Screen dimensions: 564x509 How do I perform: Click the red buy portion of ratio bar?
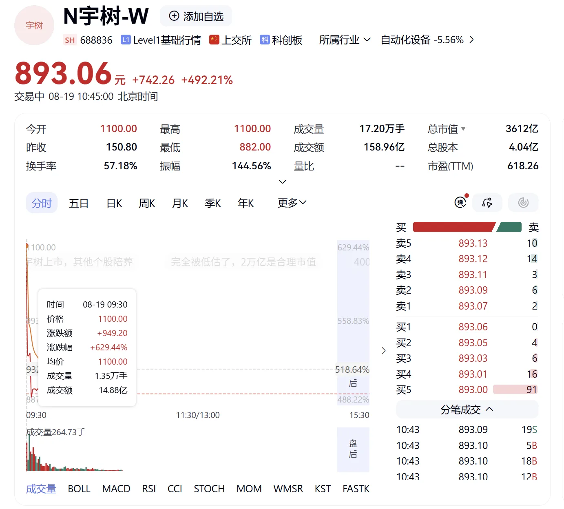click(453, 227)
